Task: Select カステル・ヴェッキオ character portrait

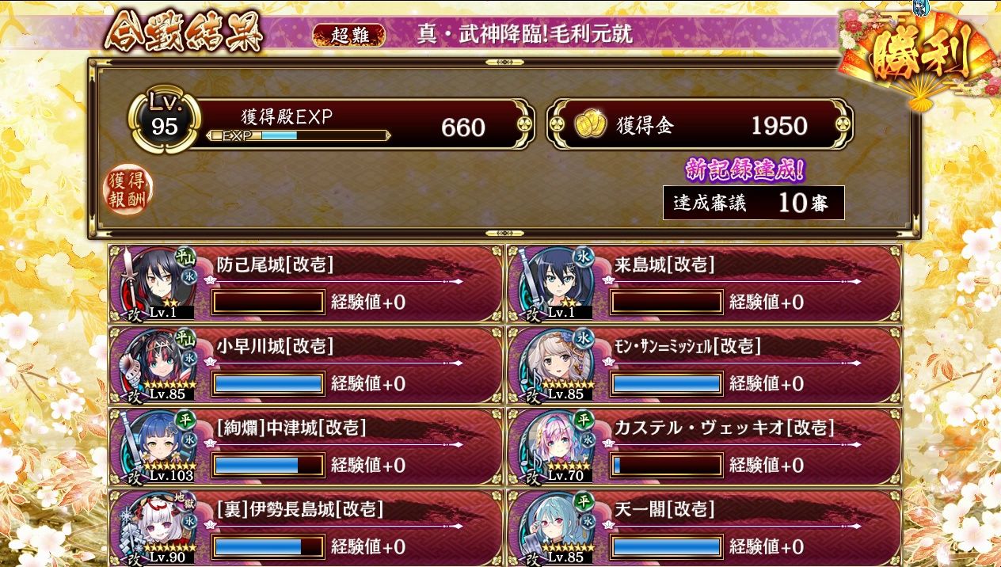Action: pyautogui.click(x=555, y=446)
